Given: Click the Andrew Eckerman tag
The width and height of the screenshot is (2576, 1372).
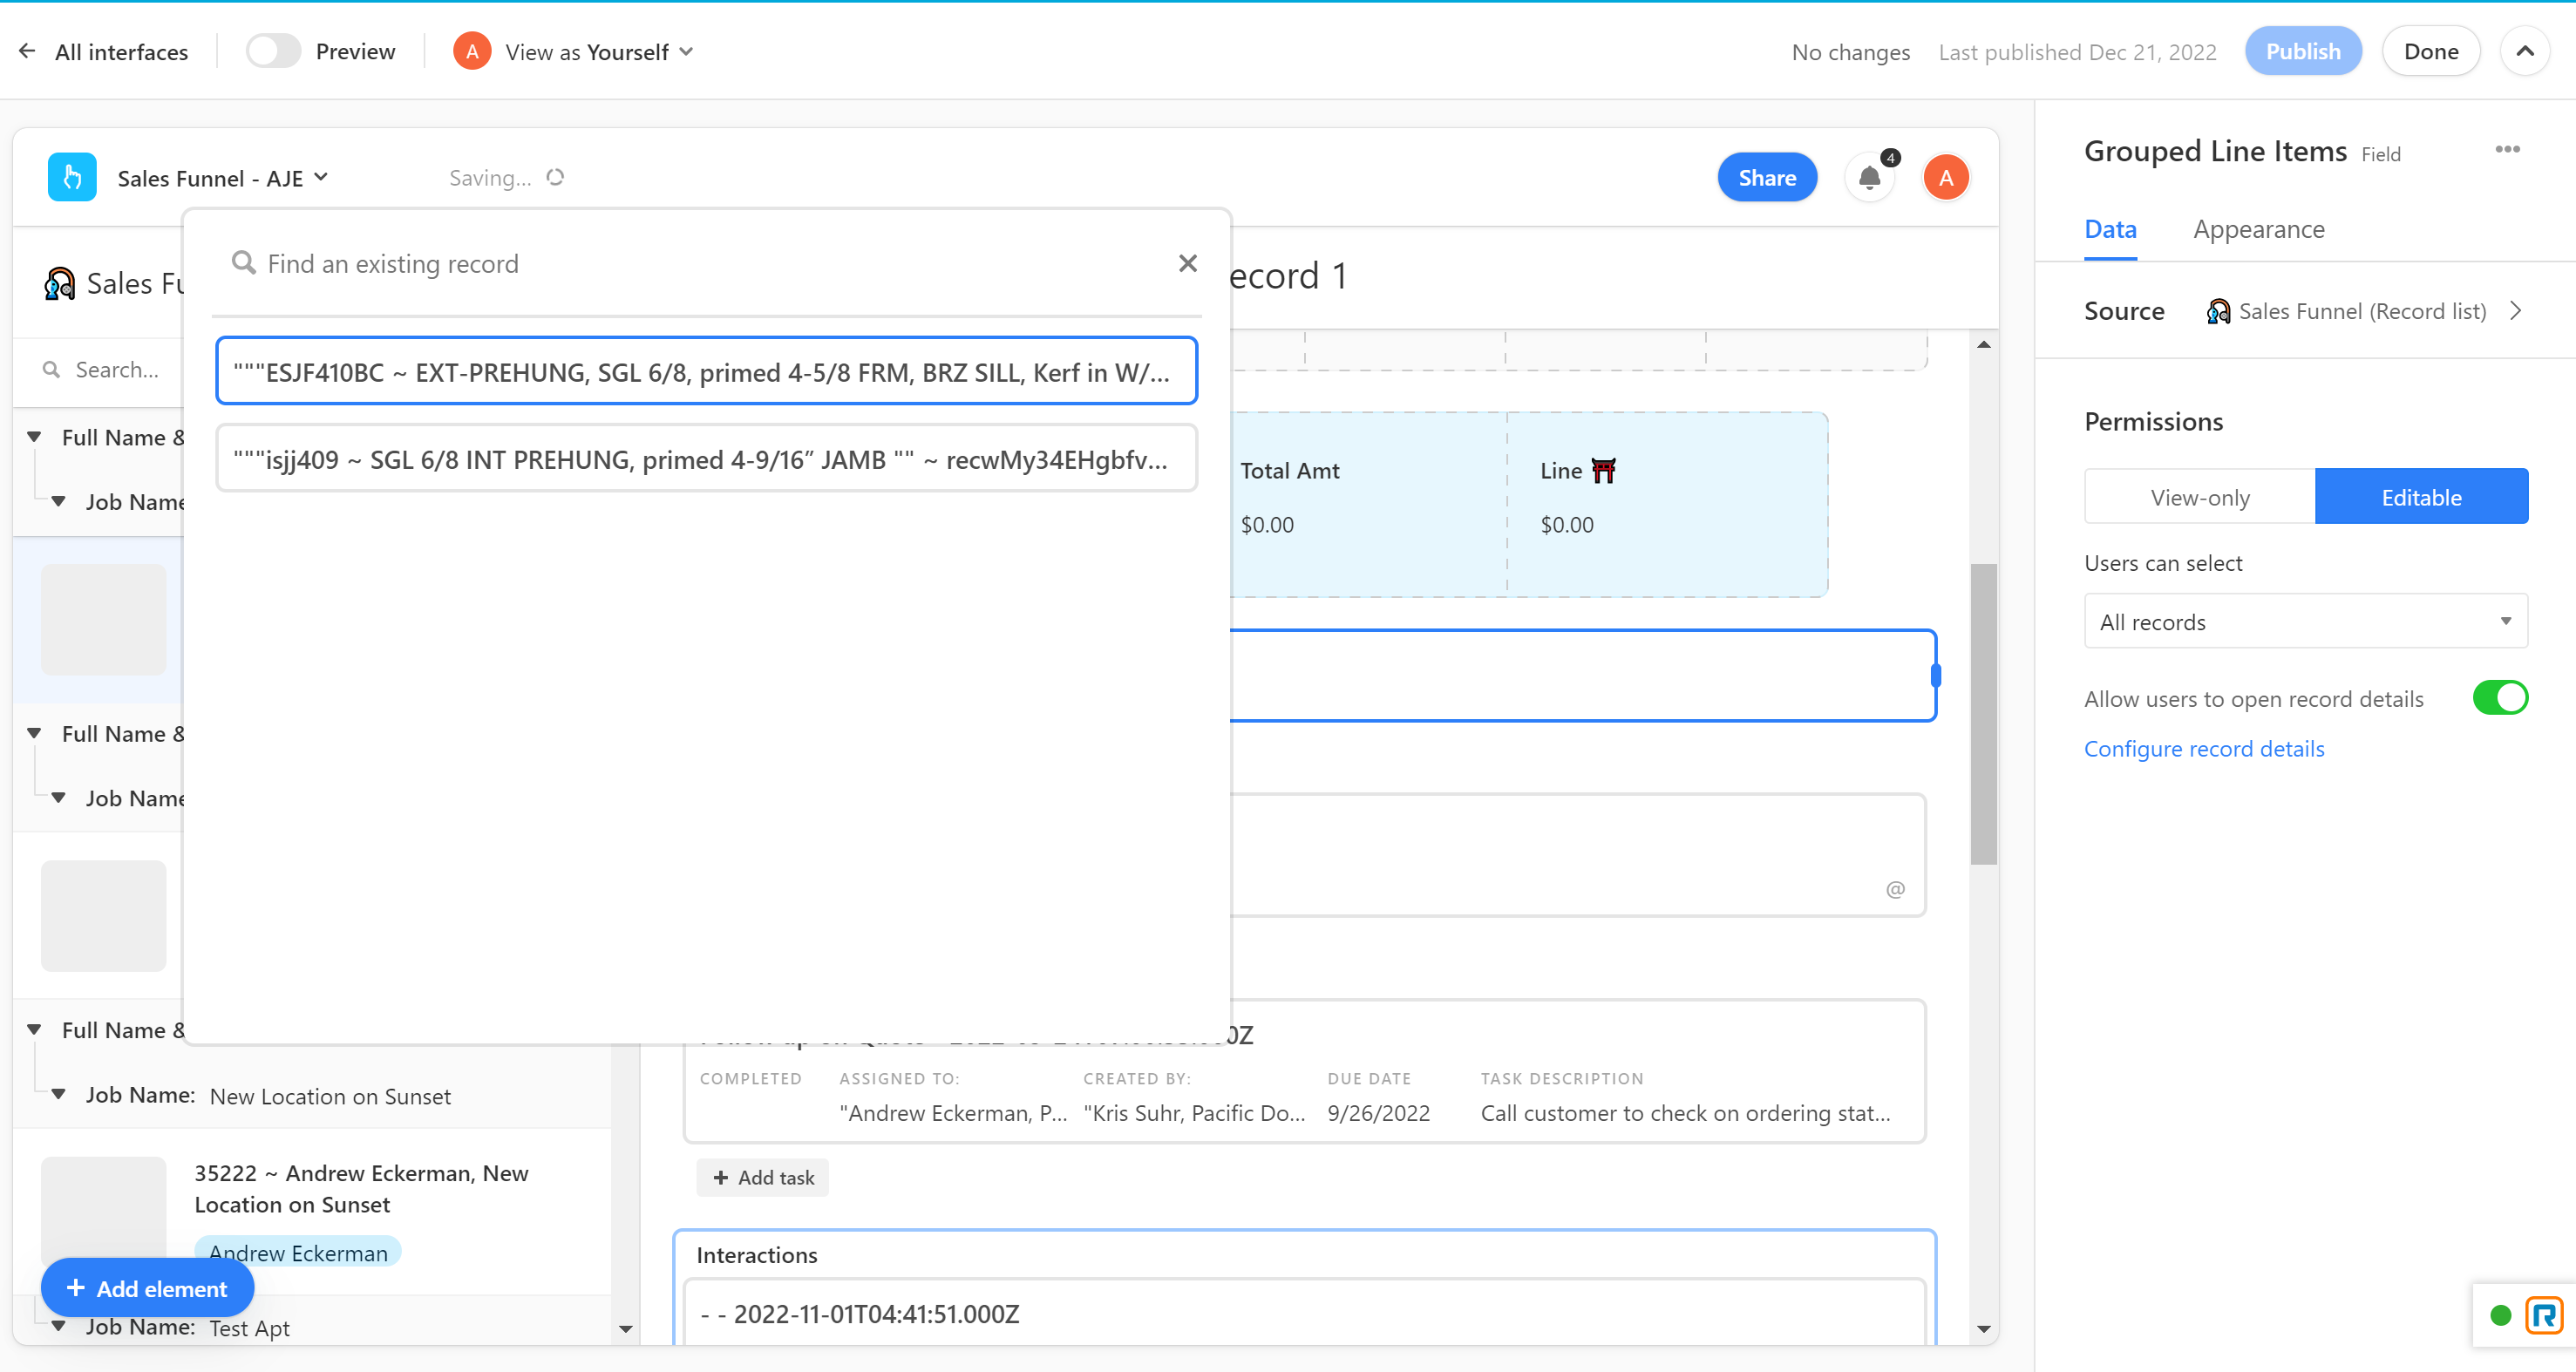Looking at the screenshot, I should (x=298, y=1252).
